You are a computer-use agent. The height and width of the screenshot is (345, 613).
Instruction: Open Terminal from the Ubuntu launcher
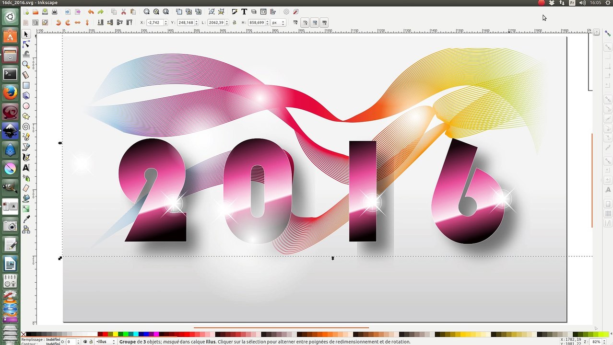[10, 74]
